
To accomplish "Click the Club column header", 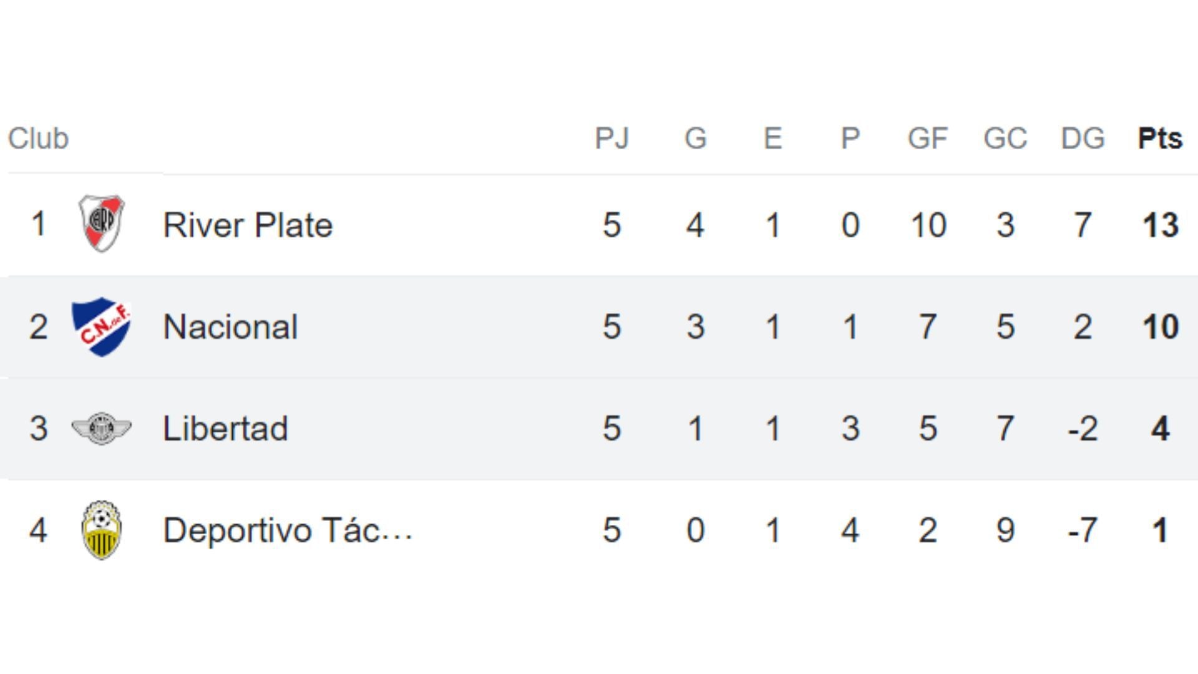I will pos(38,138).
